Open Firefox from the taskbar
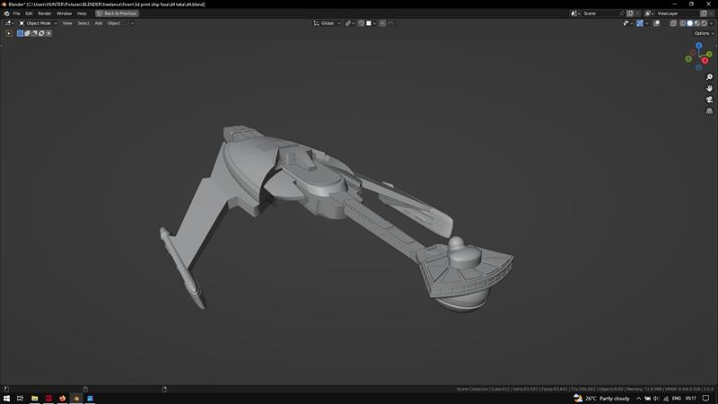 click(62, 399)
